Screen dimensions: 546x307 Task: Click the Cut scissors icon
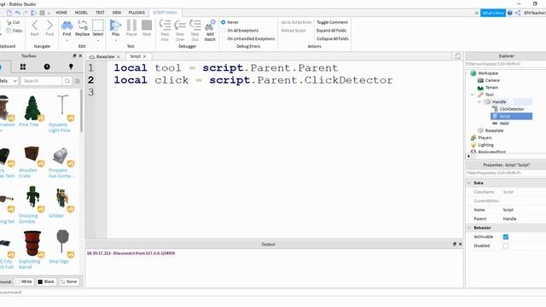click(9, 22)
